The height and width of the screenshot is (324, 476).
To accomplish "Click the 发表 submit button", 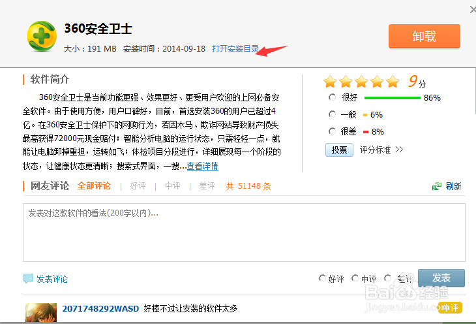I will [441, 278].
